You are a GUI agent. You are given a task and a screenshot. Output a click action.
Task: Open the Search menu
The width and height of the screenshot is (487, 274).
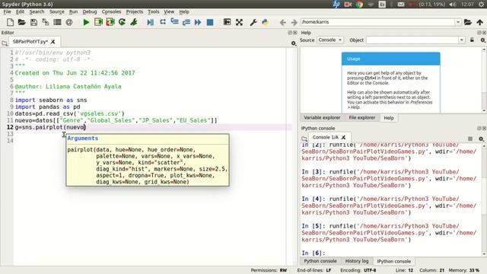37,11
